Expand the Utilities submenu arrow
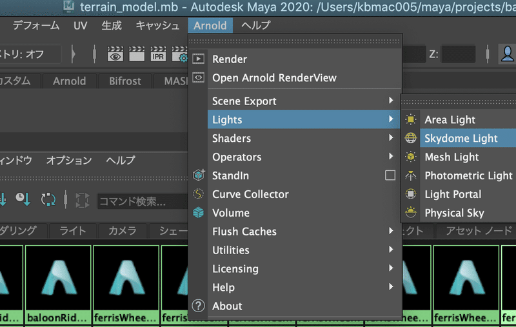Screen dimensions: 516x327 [391, 250]
